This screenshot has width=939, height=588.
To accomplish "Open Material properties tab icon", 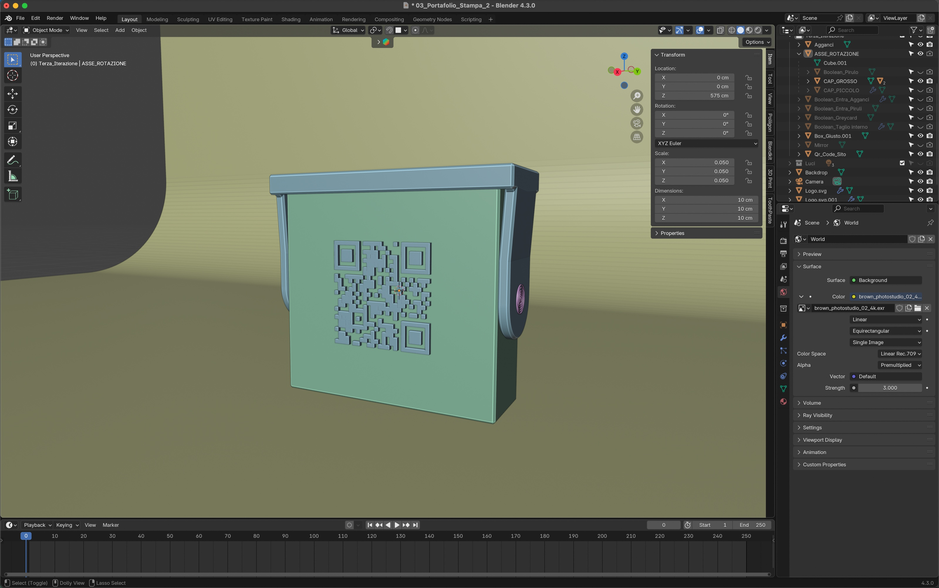I will tap(783, 402).
